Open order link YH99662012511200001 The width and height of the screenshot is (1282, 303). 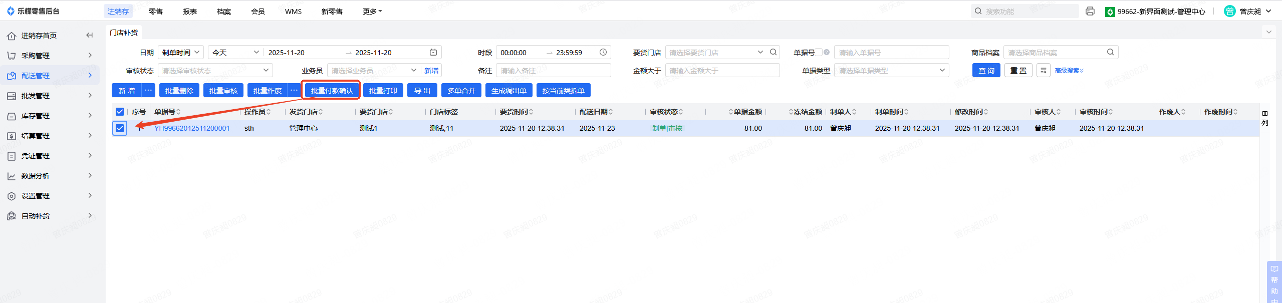(192, 128)
